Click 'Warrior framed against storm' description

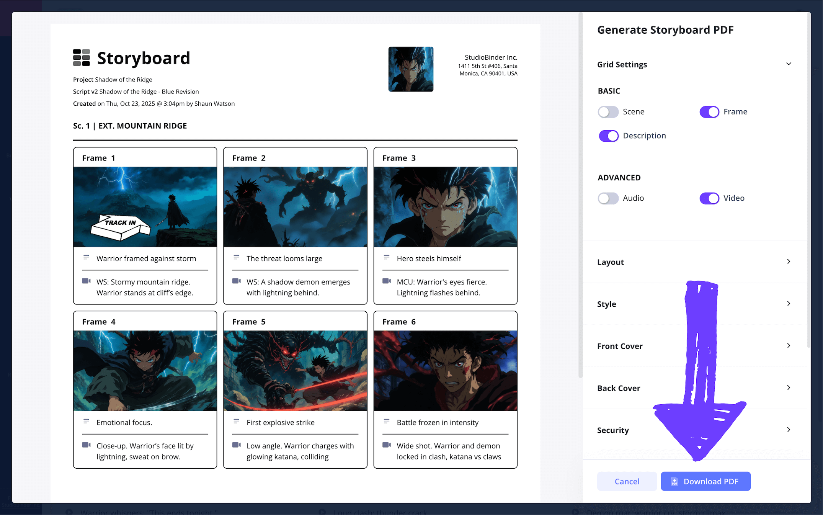pos(146,258)
